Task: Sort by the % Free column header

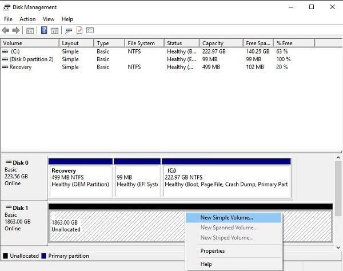Action: click(294, 43)
